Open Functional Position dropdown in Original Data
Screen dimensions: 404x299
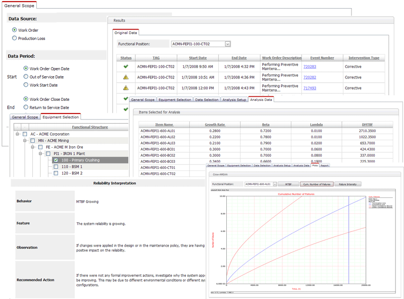coord(228,44)
